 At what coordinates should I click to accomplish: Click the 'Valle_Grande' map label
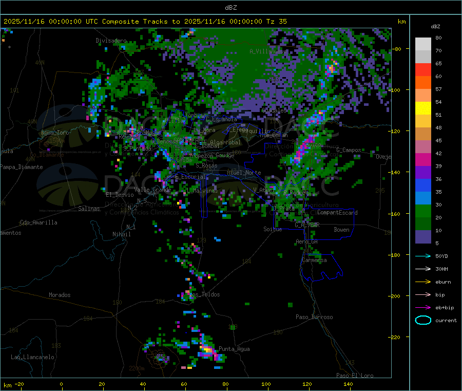152,190
